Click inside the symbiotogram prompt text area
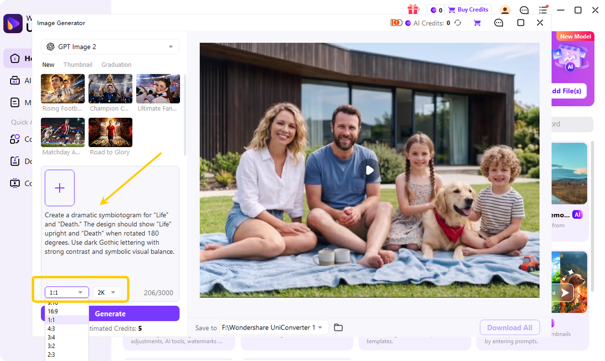Screen dimensions: 605x361 (110, 233)
